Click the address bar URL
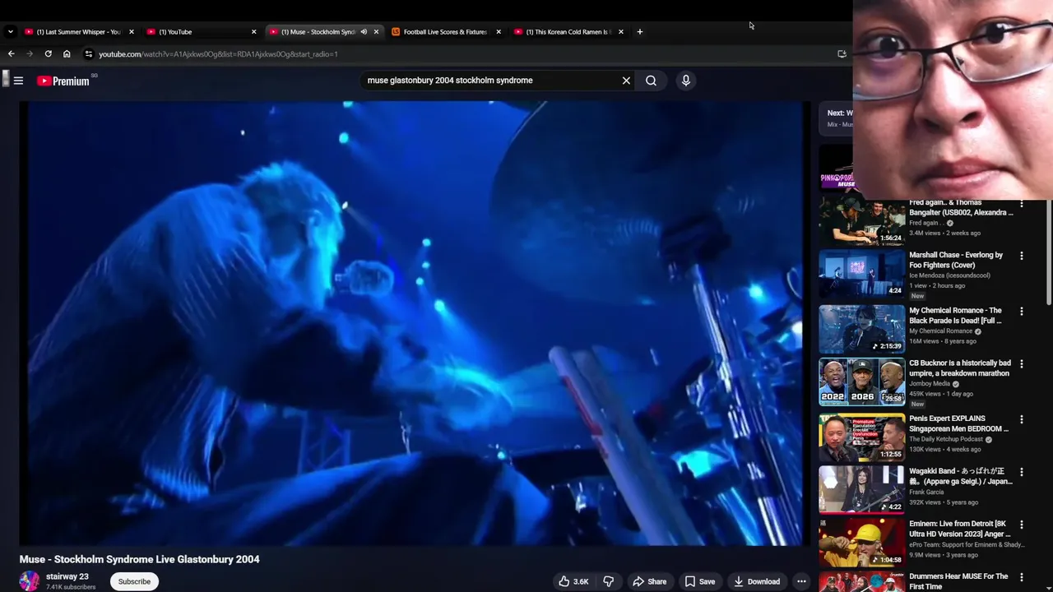The height and width of the screenshot is (592, 1053). click(218, 54)
